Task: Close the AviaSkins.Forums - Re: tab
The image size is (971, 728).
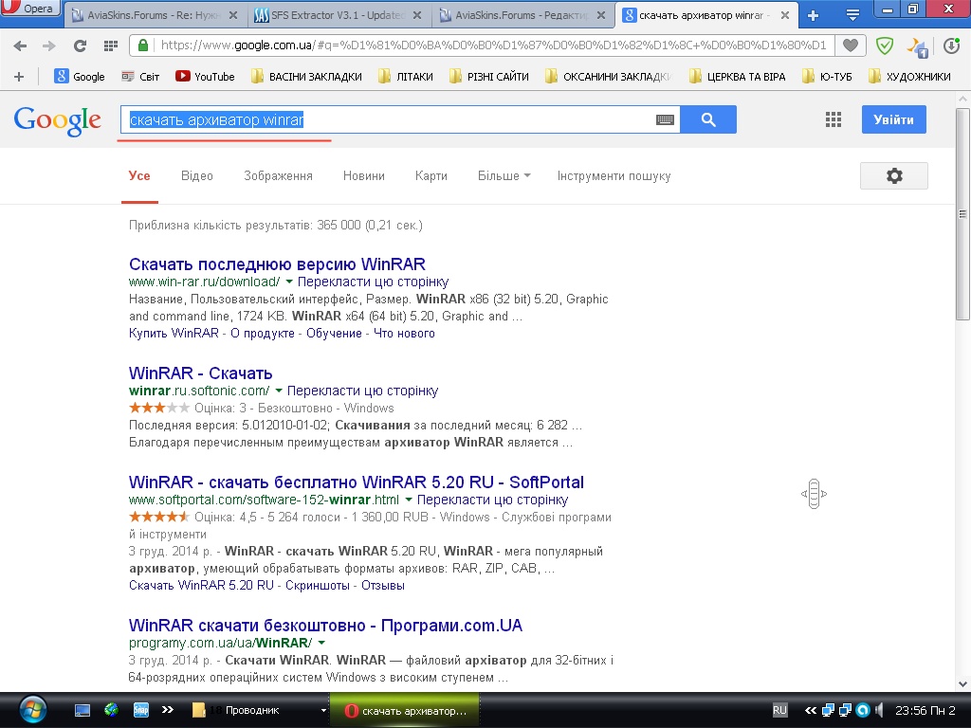Action: [x=233, y=15]
